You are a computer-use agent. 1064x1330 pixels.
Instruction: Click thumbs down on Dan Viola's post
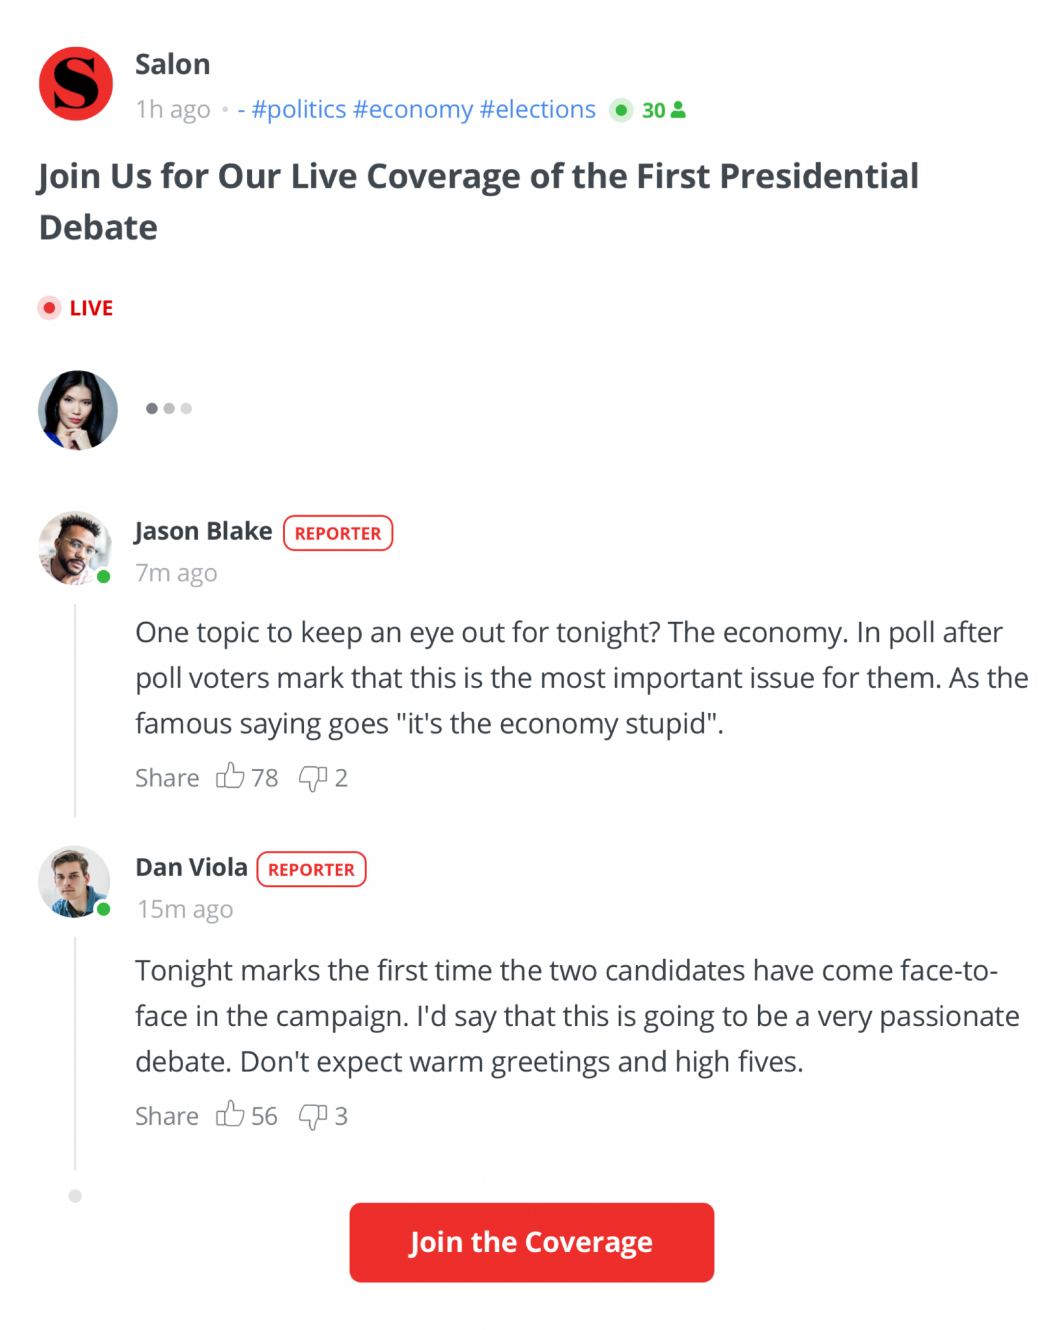[312, 1116]
